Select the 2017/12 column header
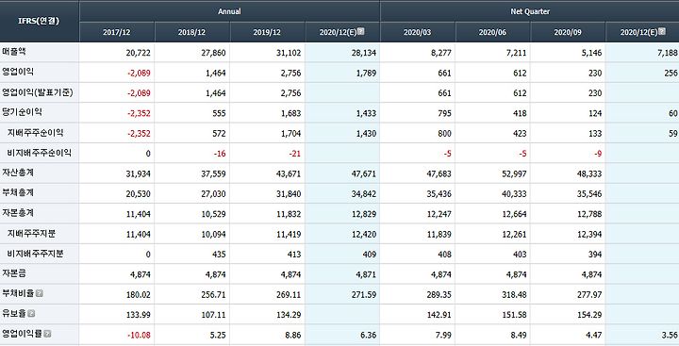 point(117,32)
